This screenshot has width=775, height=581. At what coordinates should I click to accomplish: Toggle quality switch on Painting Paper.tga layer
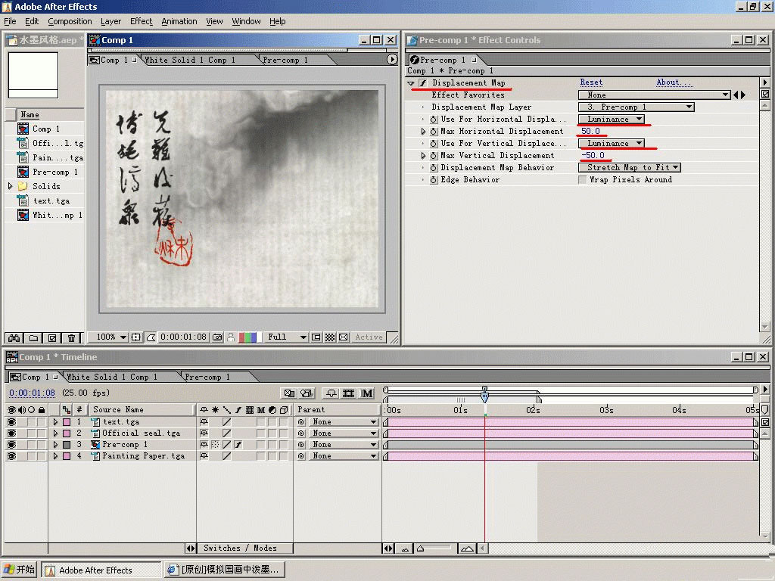coord(226,456)
